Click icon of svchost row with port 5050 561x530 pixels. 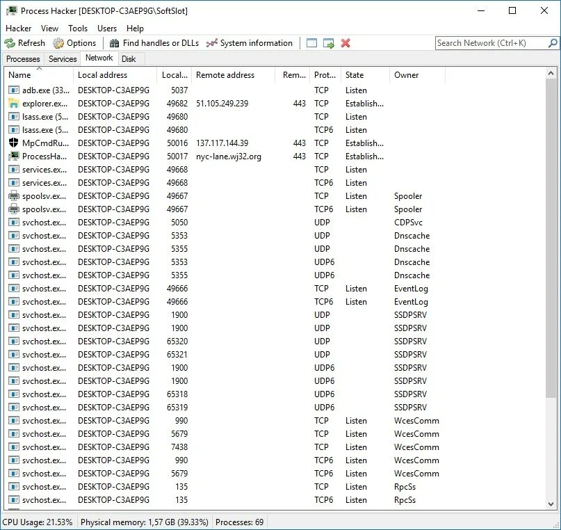[x=14, y=223]
